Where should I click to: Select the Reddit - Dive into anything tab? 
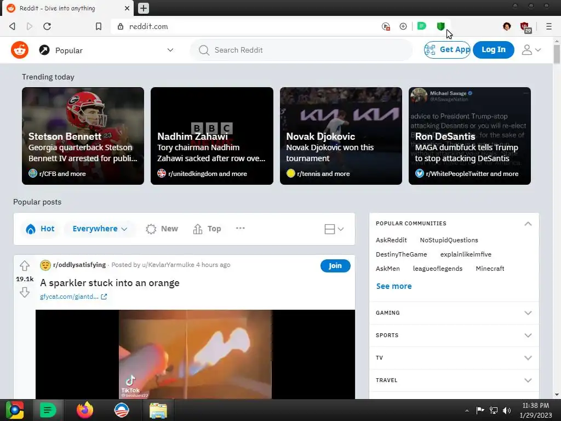pyautogui.click(x=68, y=8)
